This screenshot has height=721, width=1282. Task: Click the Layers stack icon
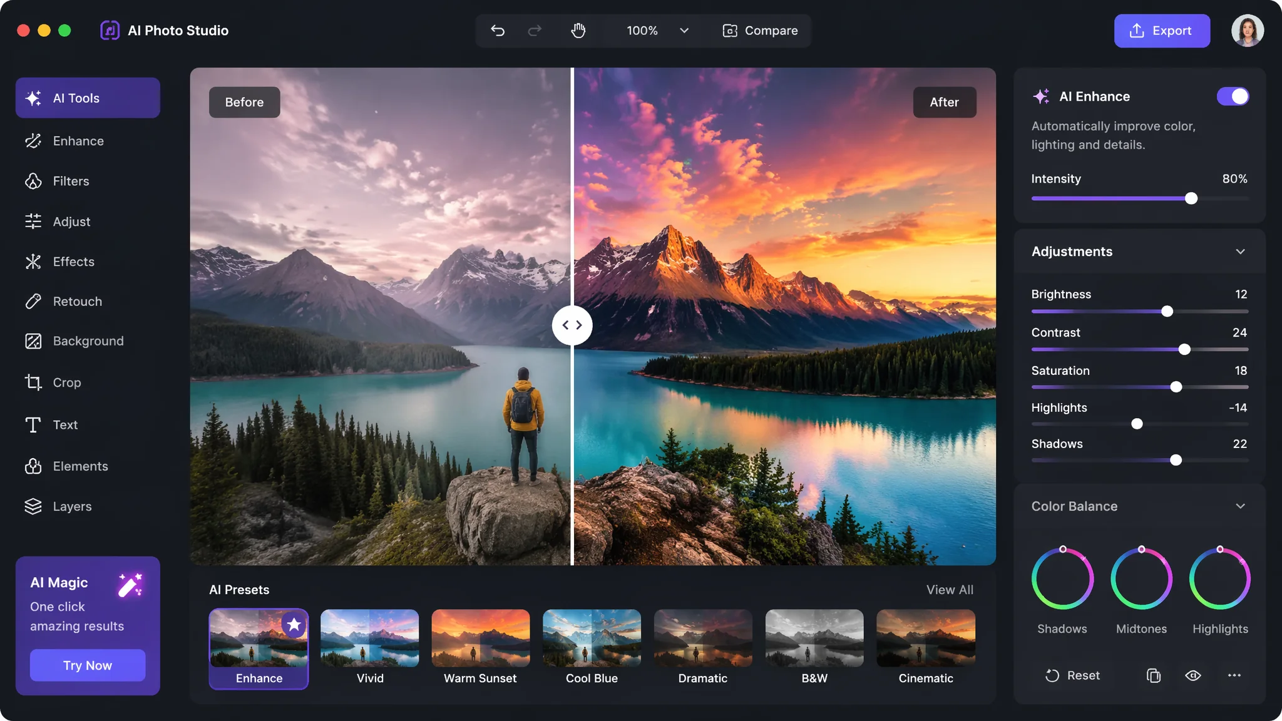(33, 506)
